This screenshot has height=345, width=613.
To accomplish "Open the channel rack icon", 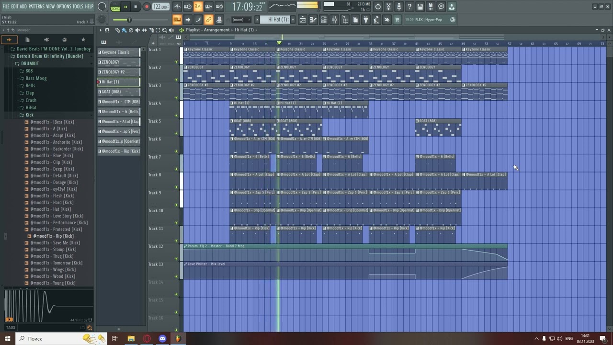I will [x=324, y=20].
